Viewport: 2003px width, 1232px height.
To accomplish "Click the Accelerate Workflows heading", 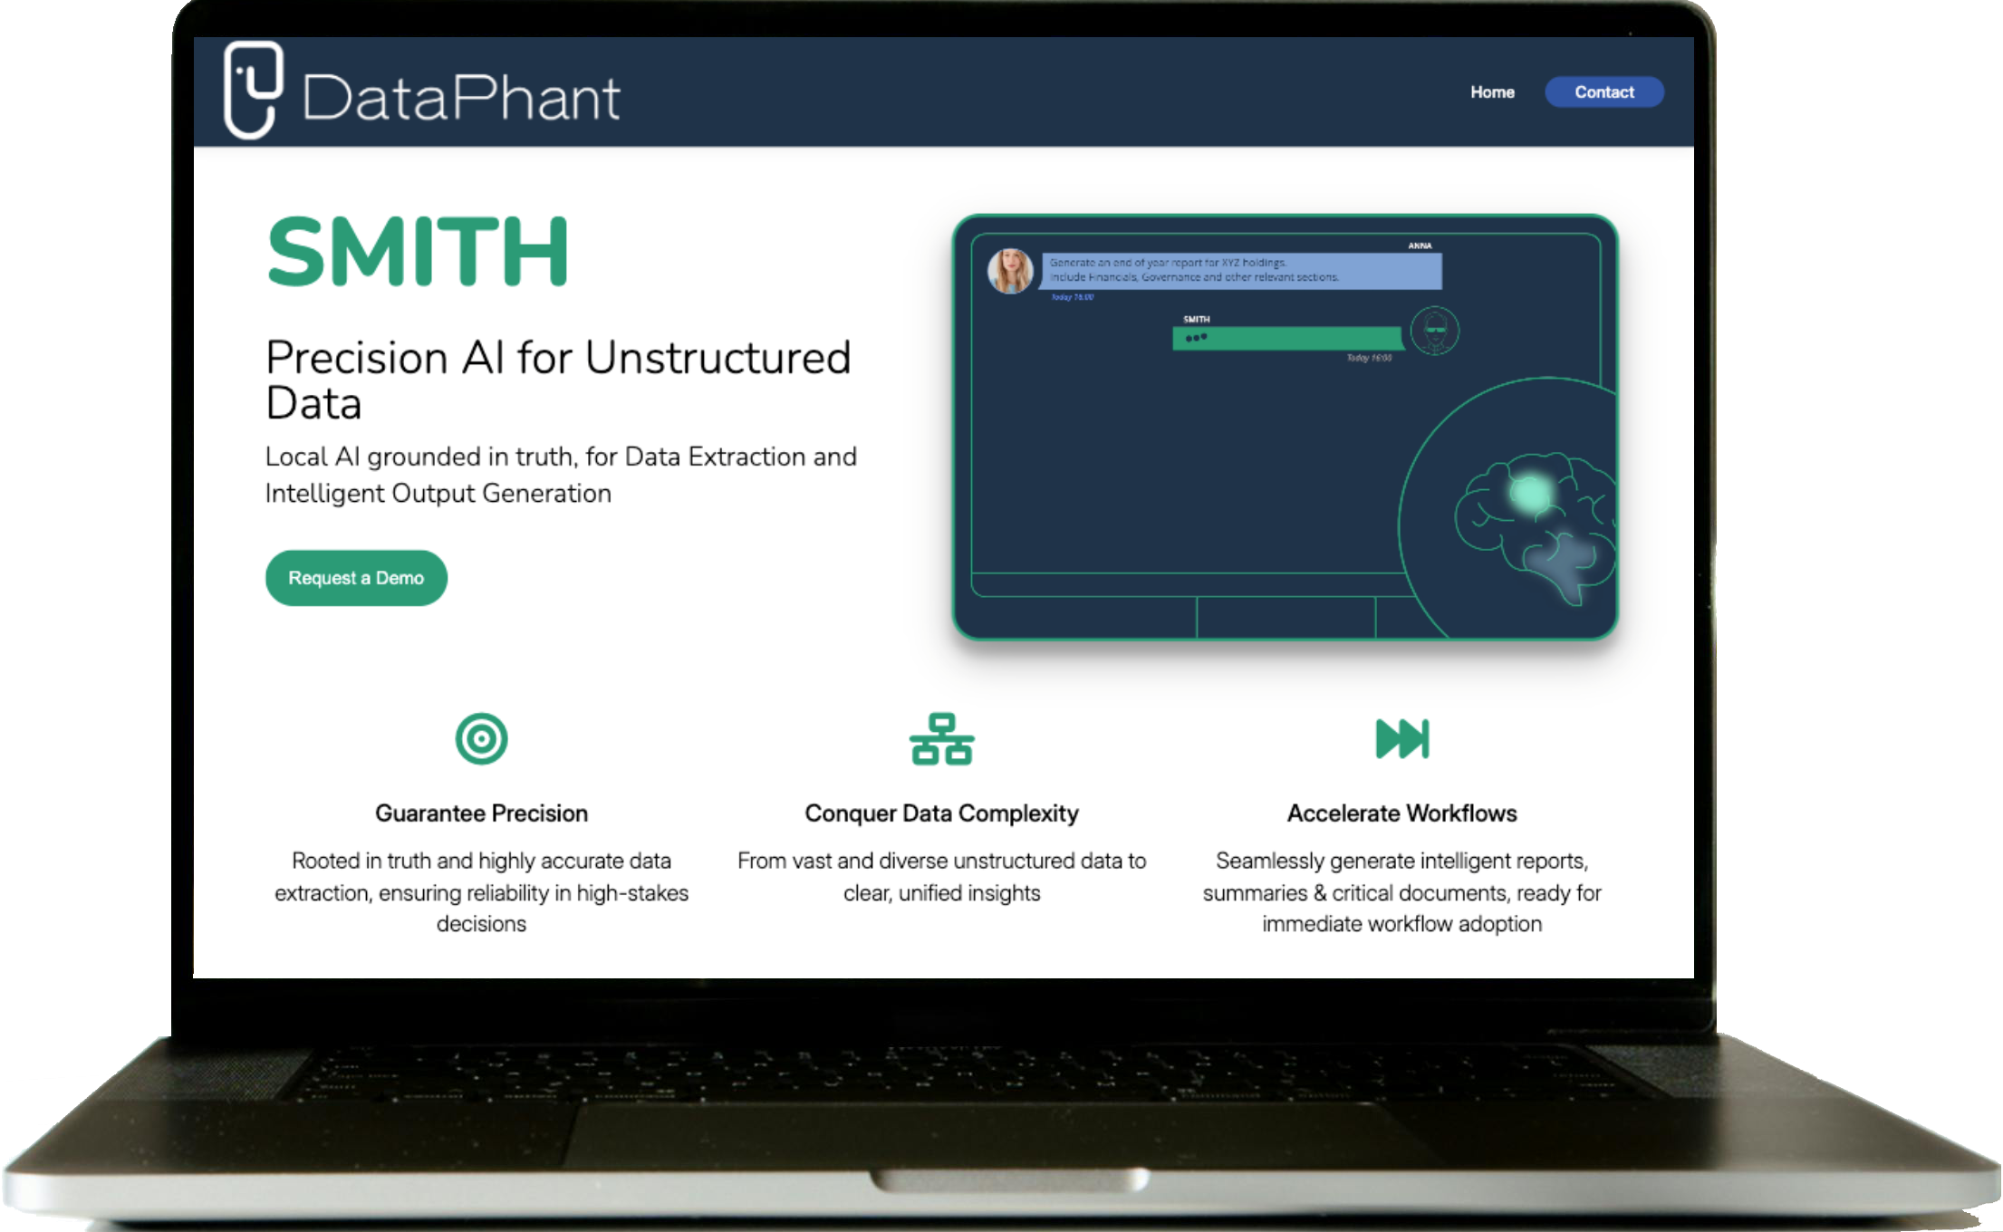I will point(1401,813).
